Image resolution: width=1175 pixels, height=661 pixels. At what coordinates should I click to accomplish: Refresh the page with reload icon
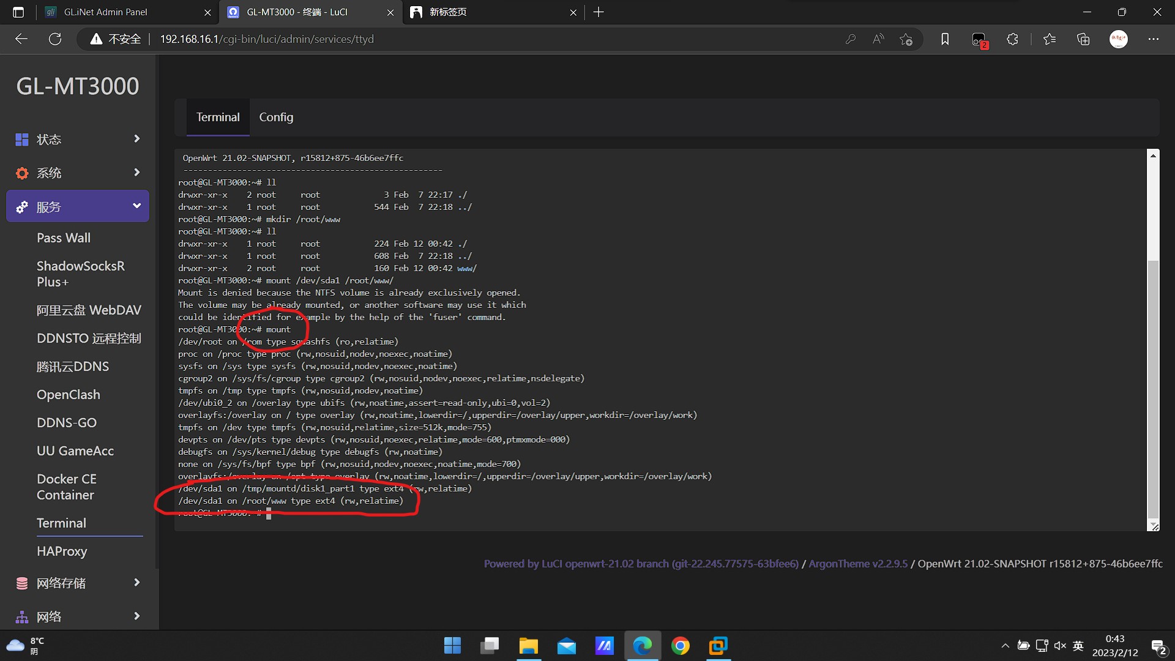[x=55, y=39]
